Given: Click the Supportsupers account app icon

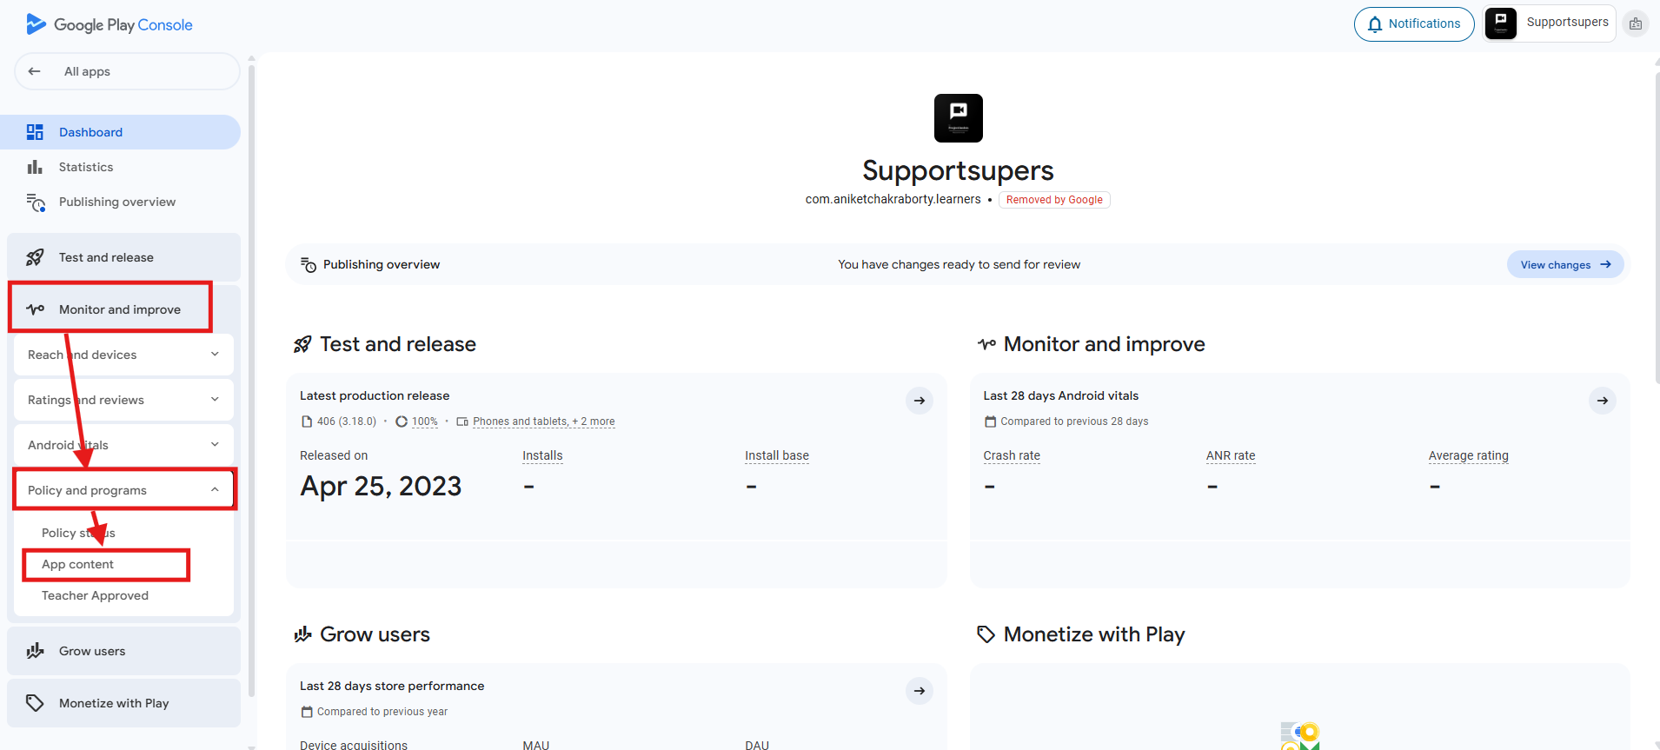Looking at the screenshot, I should [x=1500, y=23].
